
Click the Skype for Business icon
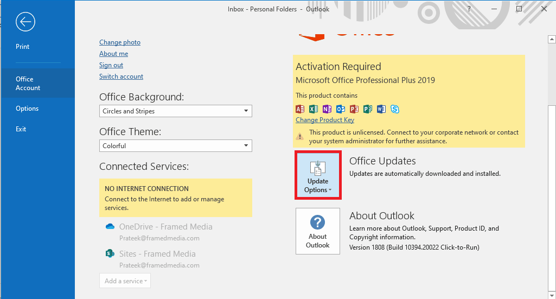(x=395, y=109)
